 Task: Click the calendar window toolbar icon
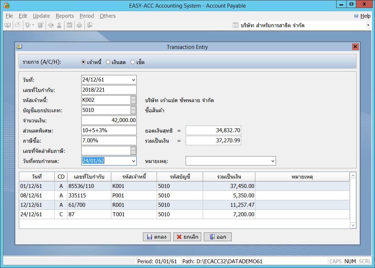pos(69,25)
